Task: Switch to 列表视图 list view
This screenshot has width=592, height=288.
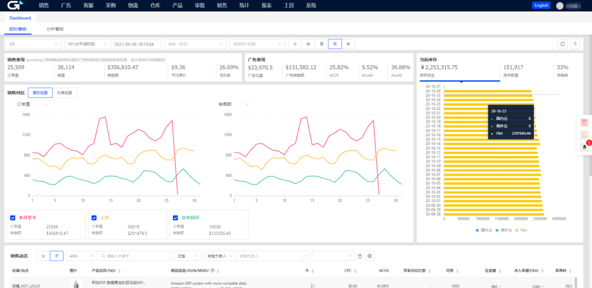Action: (65, 93)
